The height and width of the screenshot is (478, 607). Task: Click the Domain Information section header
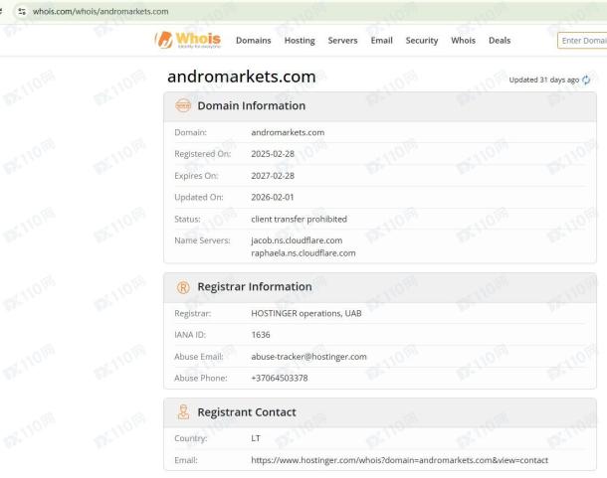click(380, 106)
